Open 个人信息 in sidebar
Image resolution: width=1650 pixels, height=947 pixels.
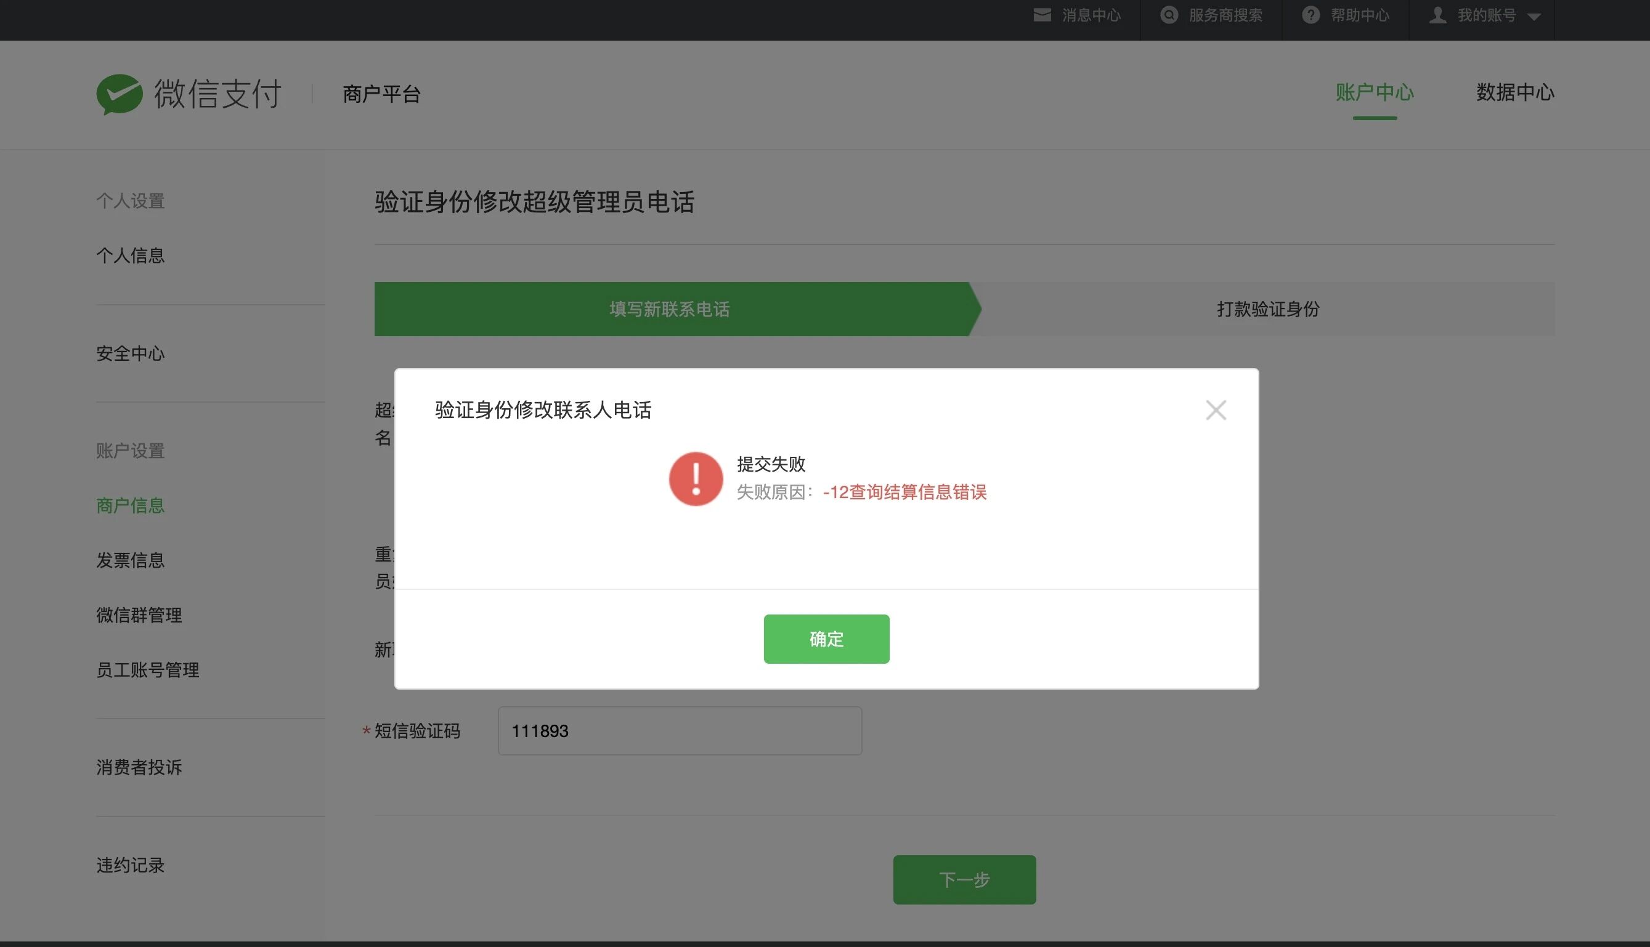pyautogui.click(x=130, y=256)
